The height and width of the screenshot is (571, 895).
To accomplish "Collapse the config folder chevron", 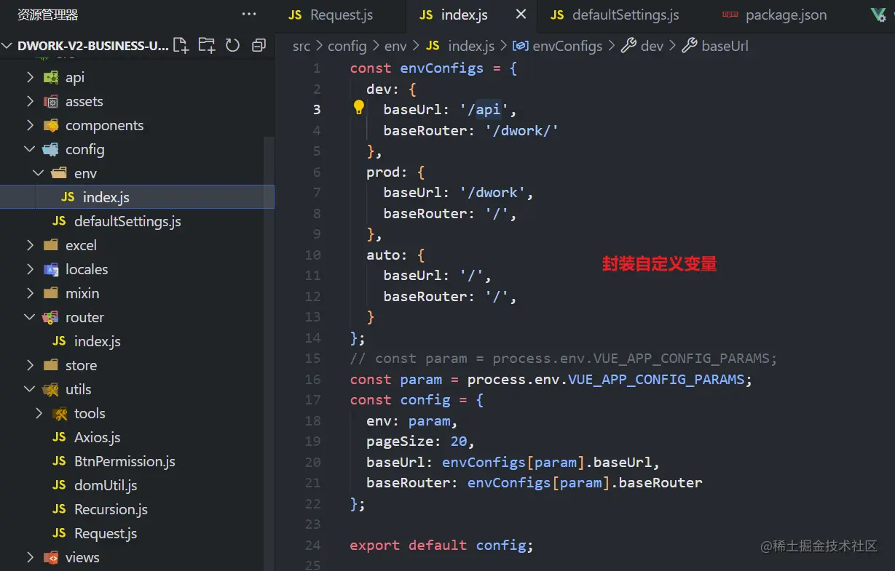I will pos(30,149).
